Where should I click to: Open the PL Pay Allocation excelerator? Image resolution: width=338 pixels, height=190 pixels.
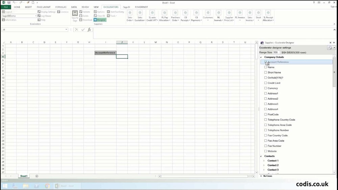(x=165, y=16)
